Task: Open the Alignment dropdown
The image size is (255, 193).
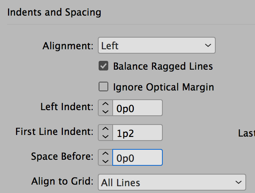Action: [157, 46]
